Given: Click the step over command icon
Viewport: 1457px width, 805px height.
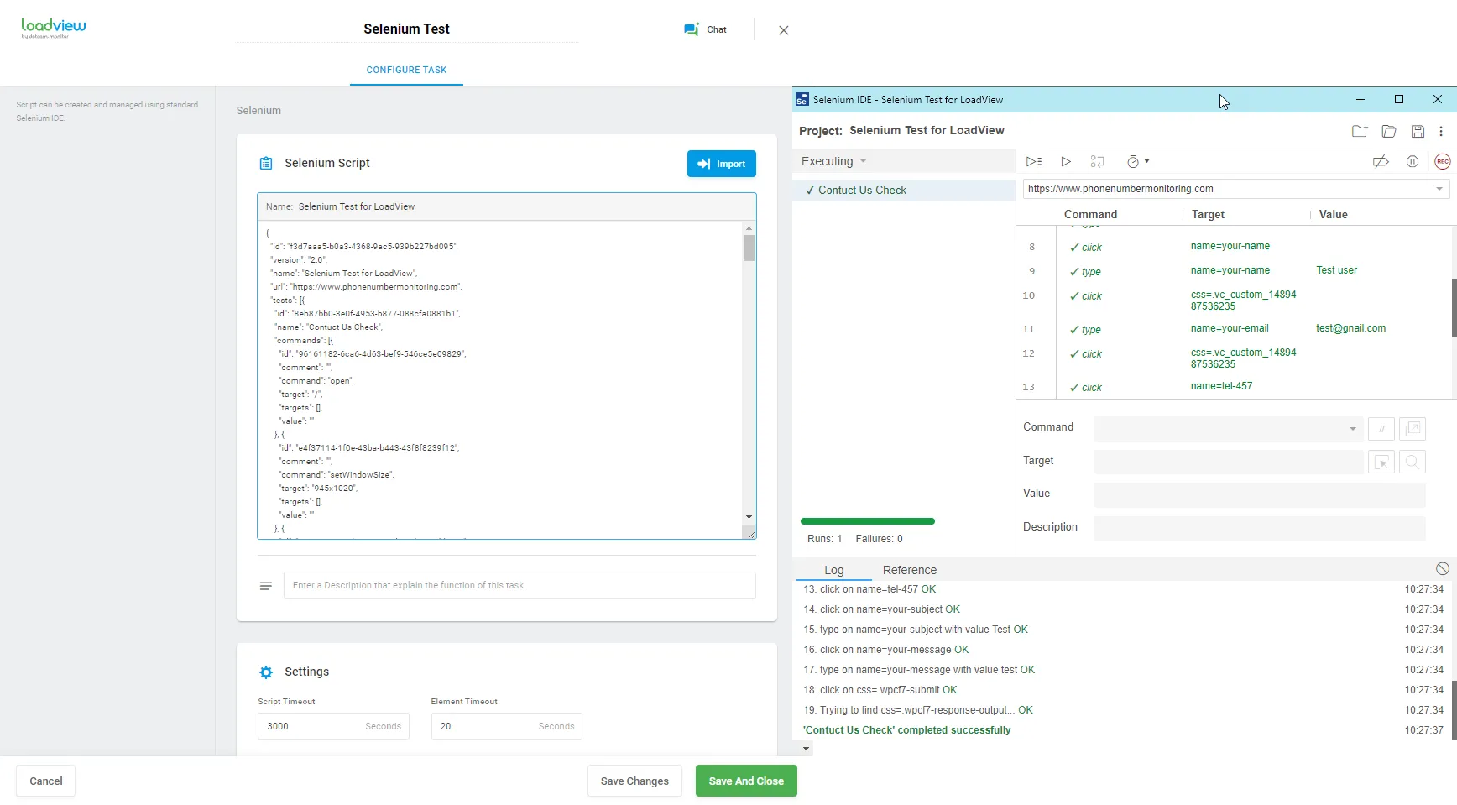Looking at the screenshot, I should click(1097, 161).
